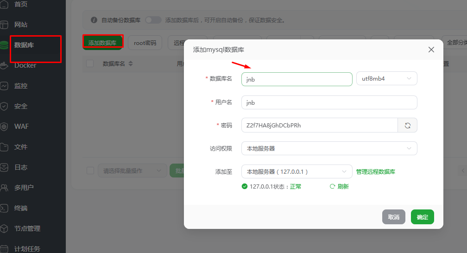Click the 监控 monitor icon in sidebar
The height and width of the screenshot is (253, 467).
(4, 86)
